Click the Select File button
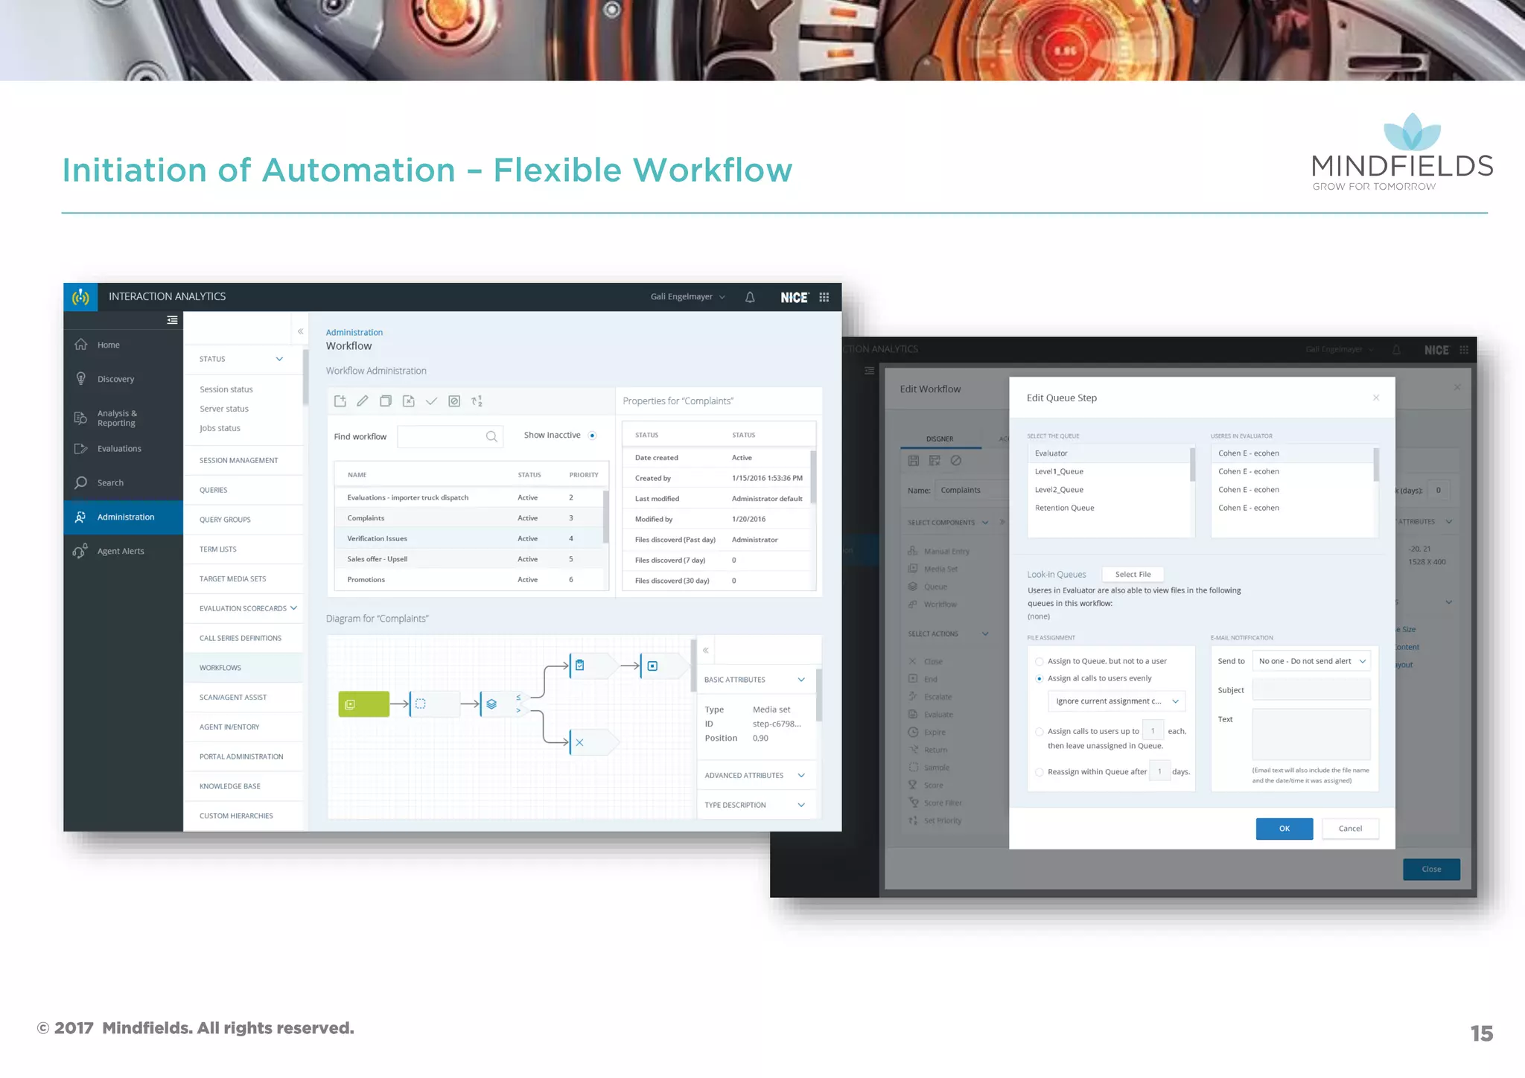The image size is (1525, 1078). point(1133,574)
